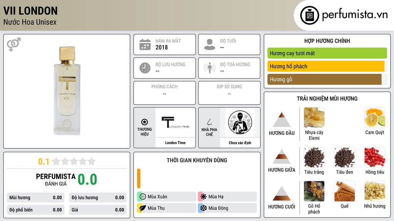Viewport: 394px width, 221px height.
Task: Click the Mùa Xuân flower icon
Action: [x=142, y=197]
